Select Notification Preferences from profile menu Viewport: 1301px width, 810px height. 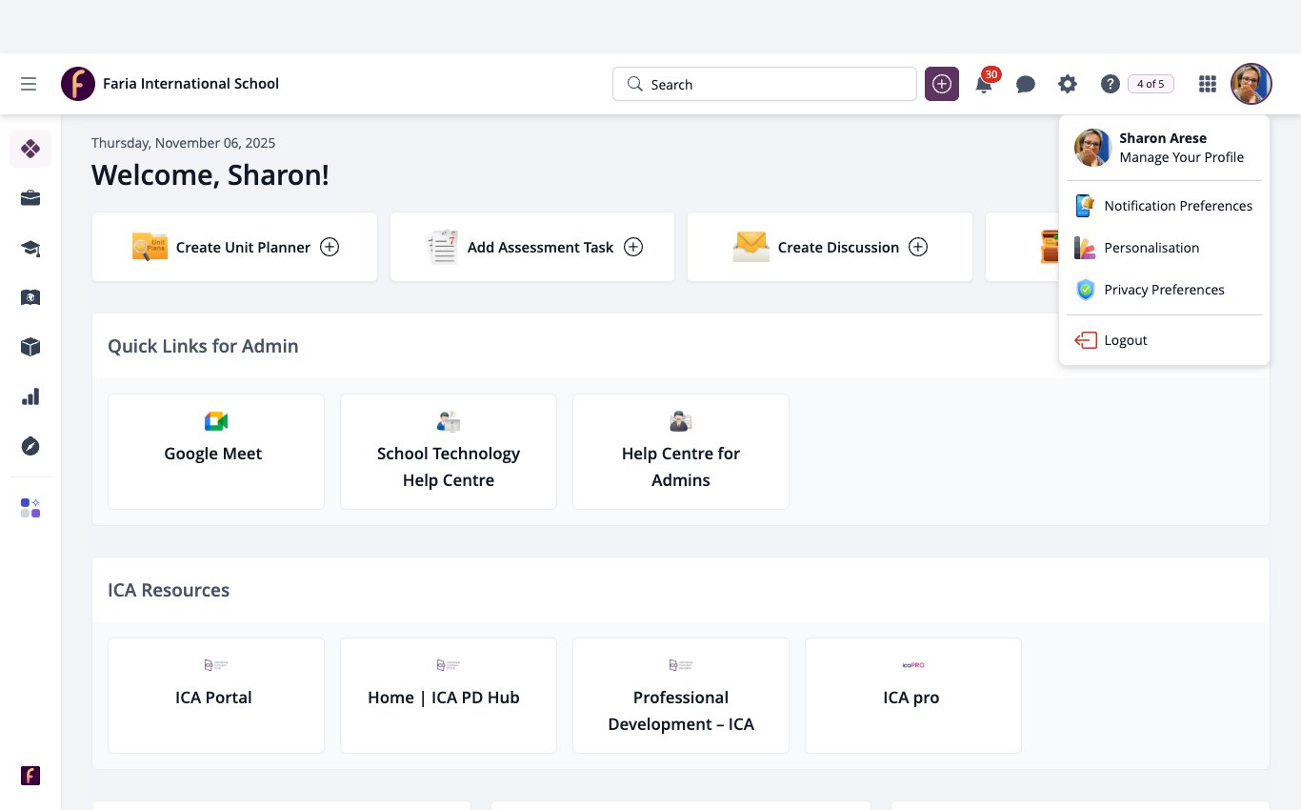[1164, 206]
